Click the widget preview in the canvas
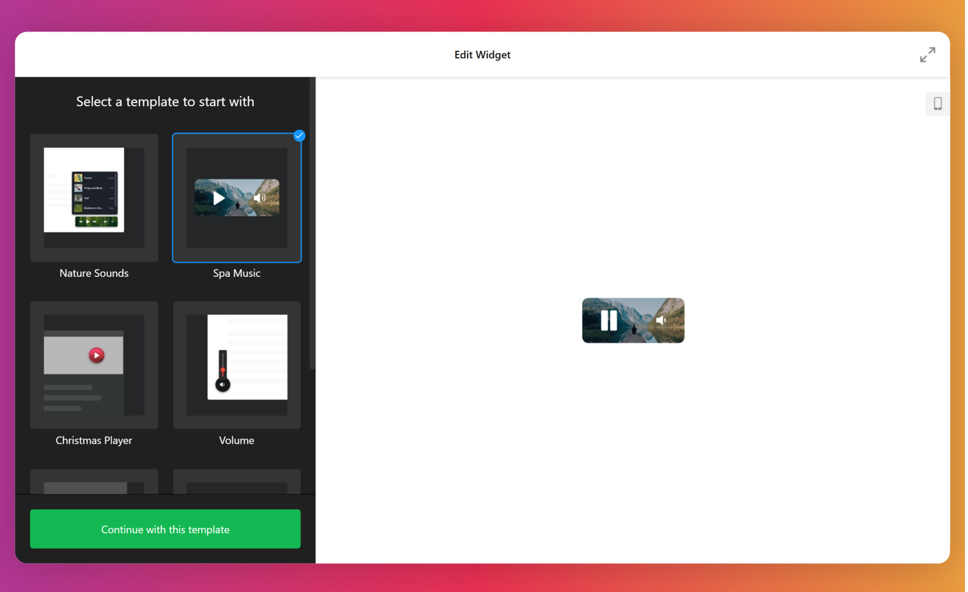Image resolution: width=968 pixels, height=592 pixels. tap(633, 320)
